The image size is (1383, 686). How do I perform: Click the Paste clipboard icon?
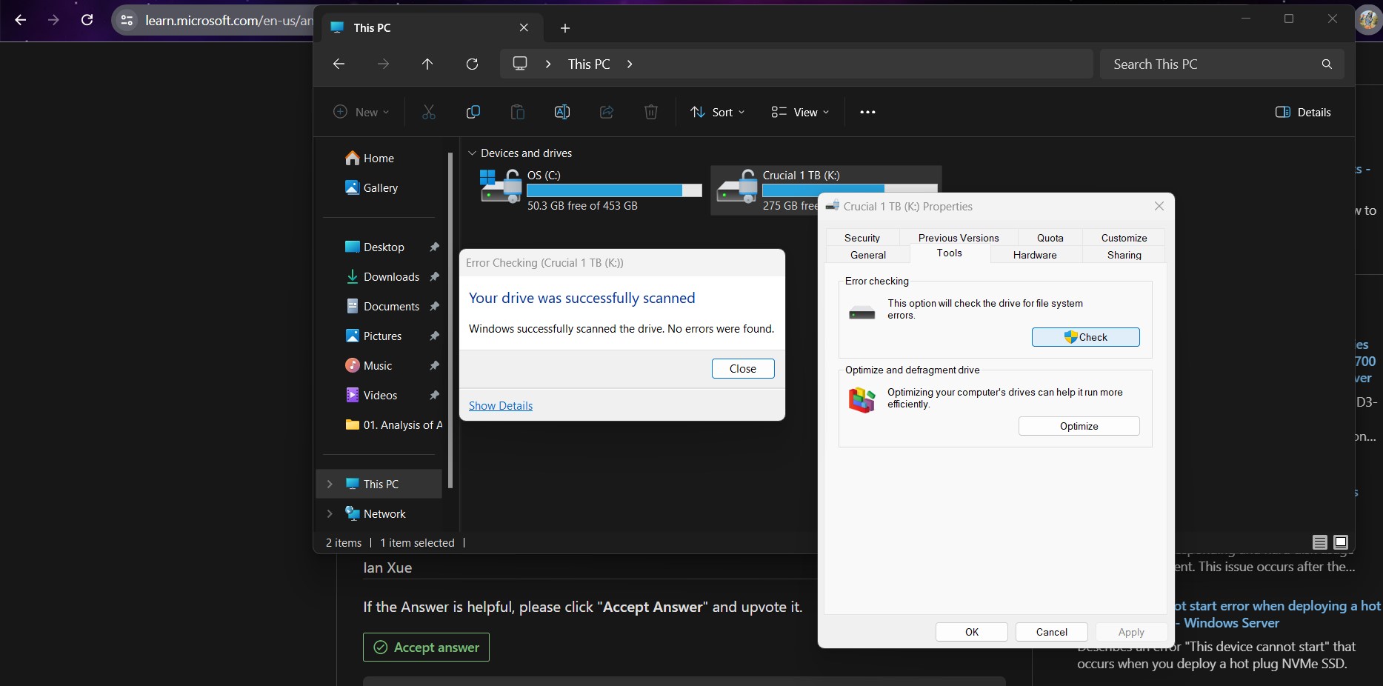[517, 112]
